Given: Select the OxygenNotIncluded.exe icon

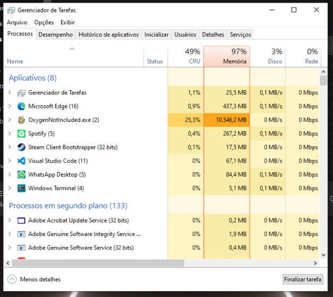Looking at the screenshot, I should tap(22, 120).
